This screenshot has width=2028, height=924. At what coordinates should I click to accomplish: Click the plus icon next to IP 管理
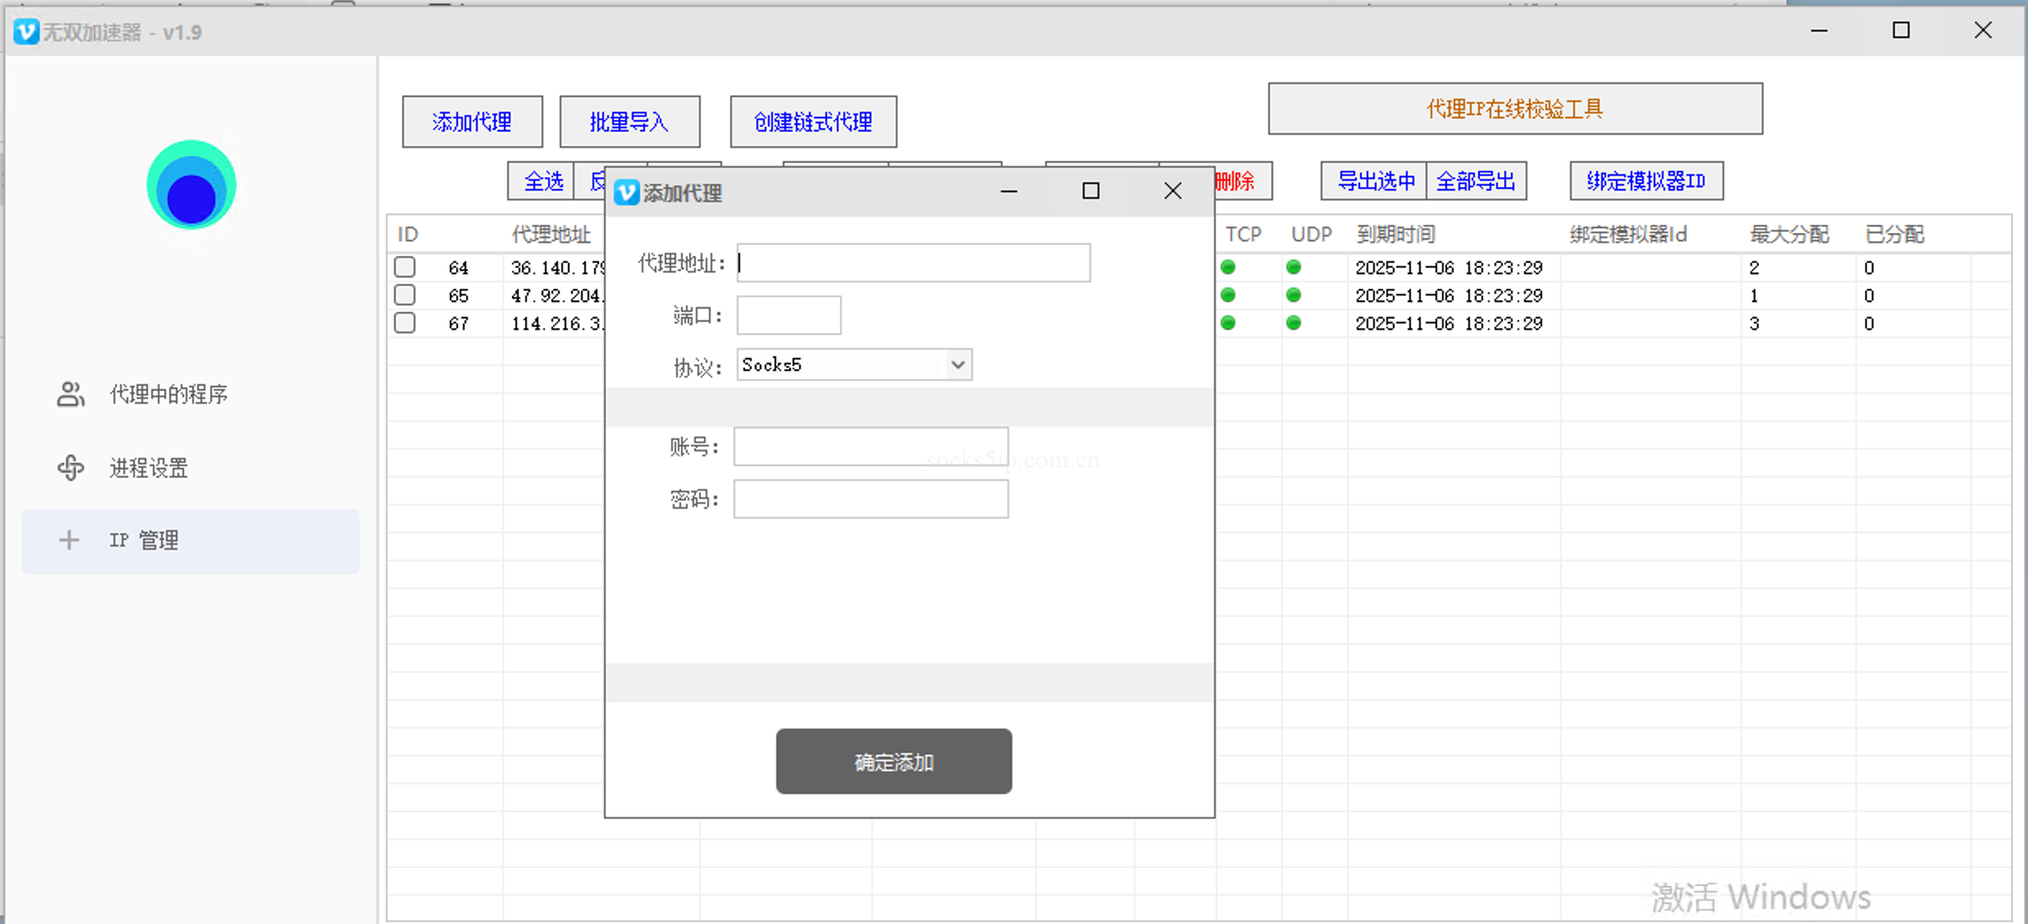(x=69, y=540)
